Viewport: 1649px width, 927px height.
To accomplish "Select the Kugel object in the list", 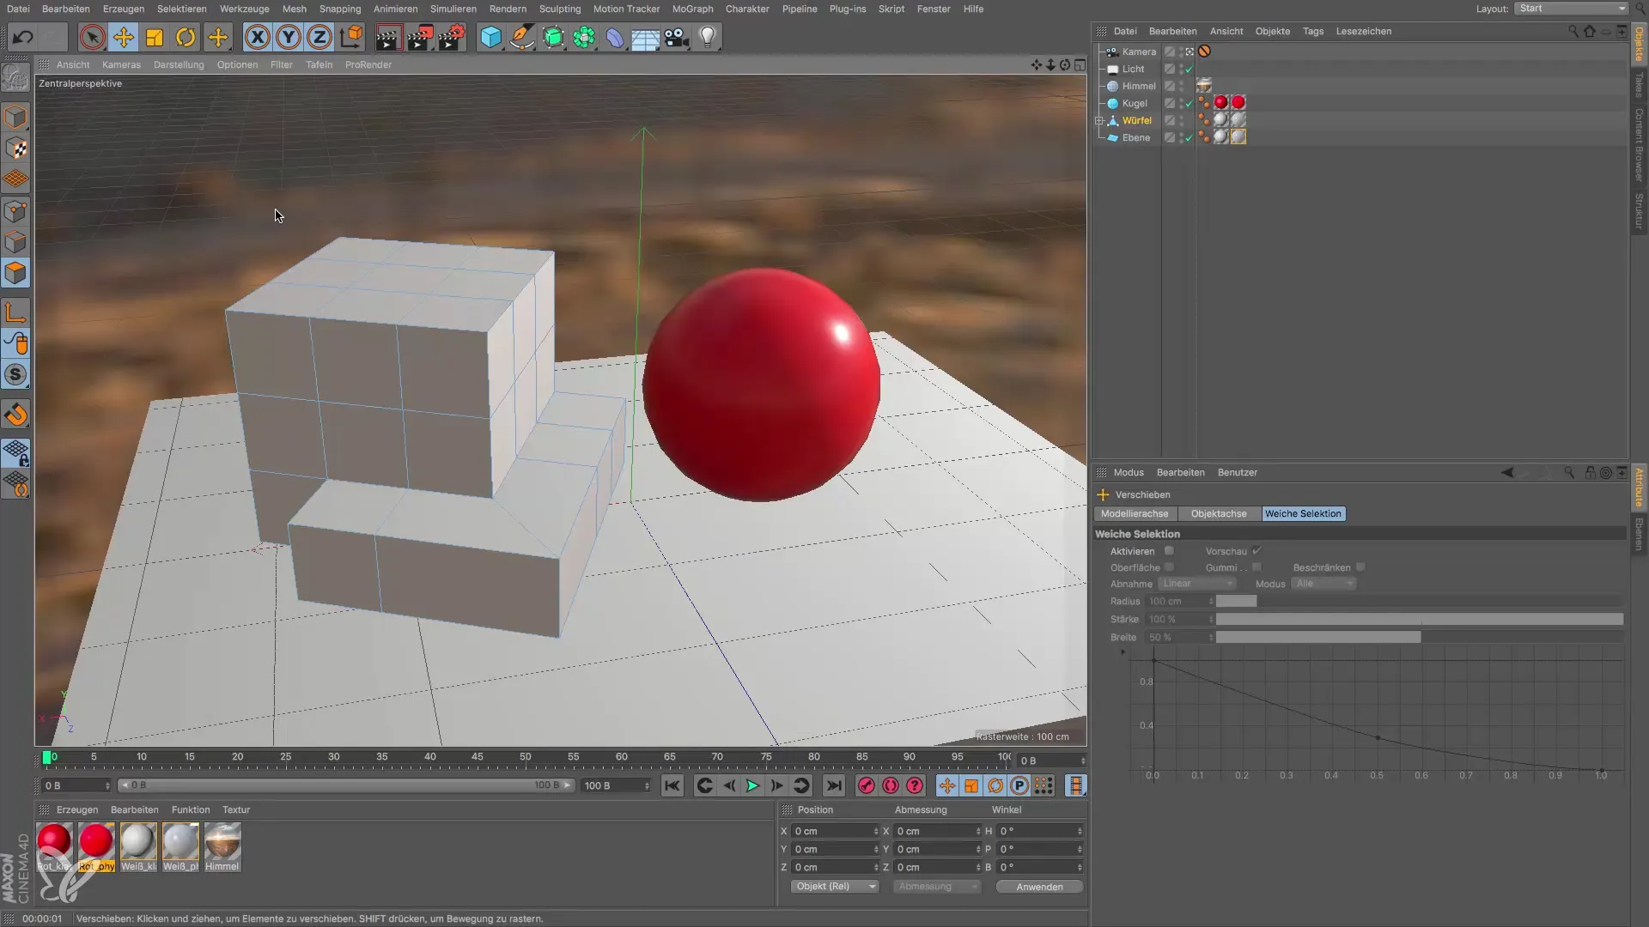I will click(x=1135, y=103).
